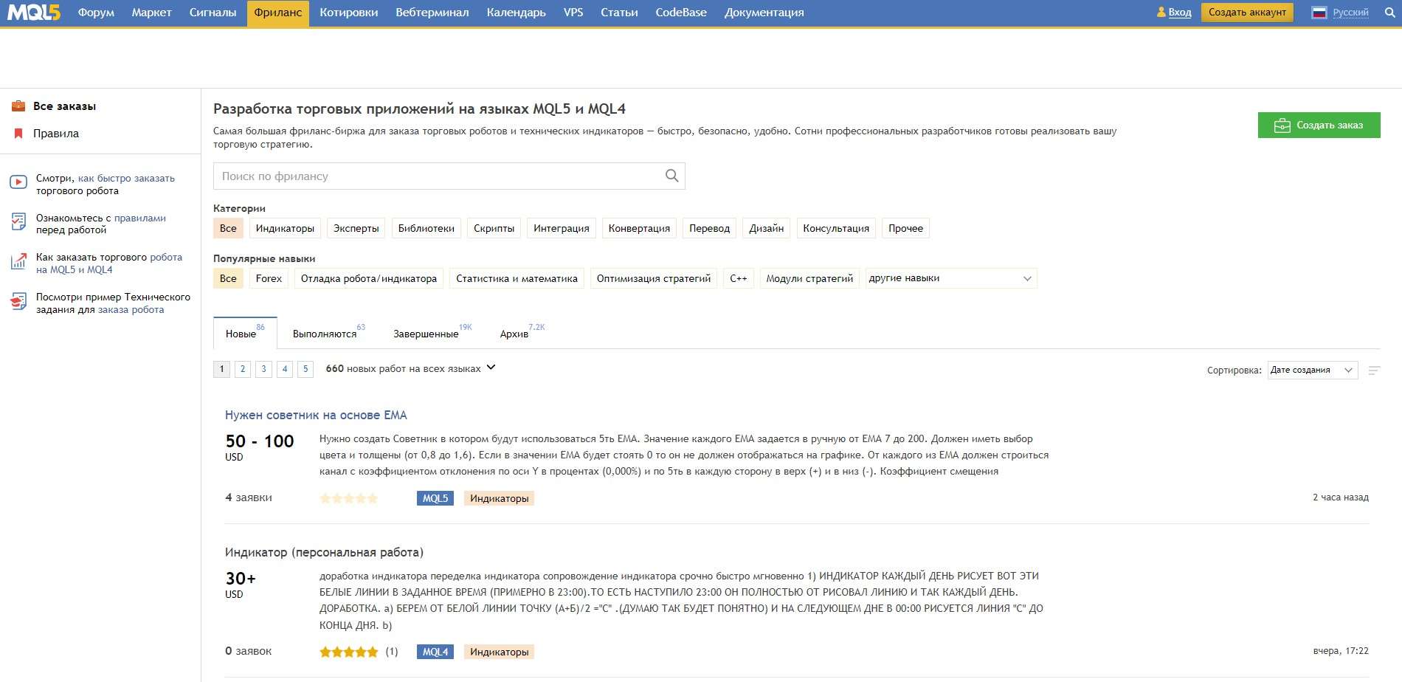Select the C++ skill filter
1402x682 pixels.
[x=739, y=278]
